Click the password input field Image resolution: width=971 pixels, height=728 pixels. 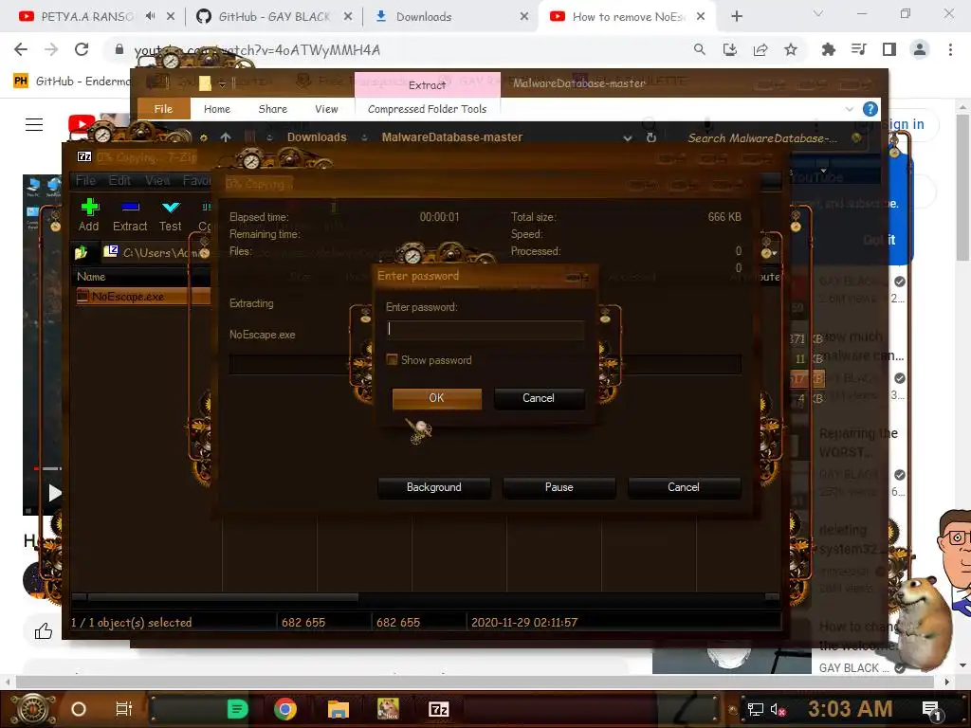[485, 329]
